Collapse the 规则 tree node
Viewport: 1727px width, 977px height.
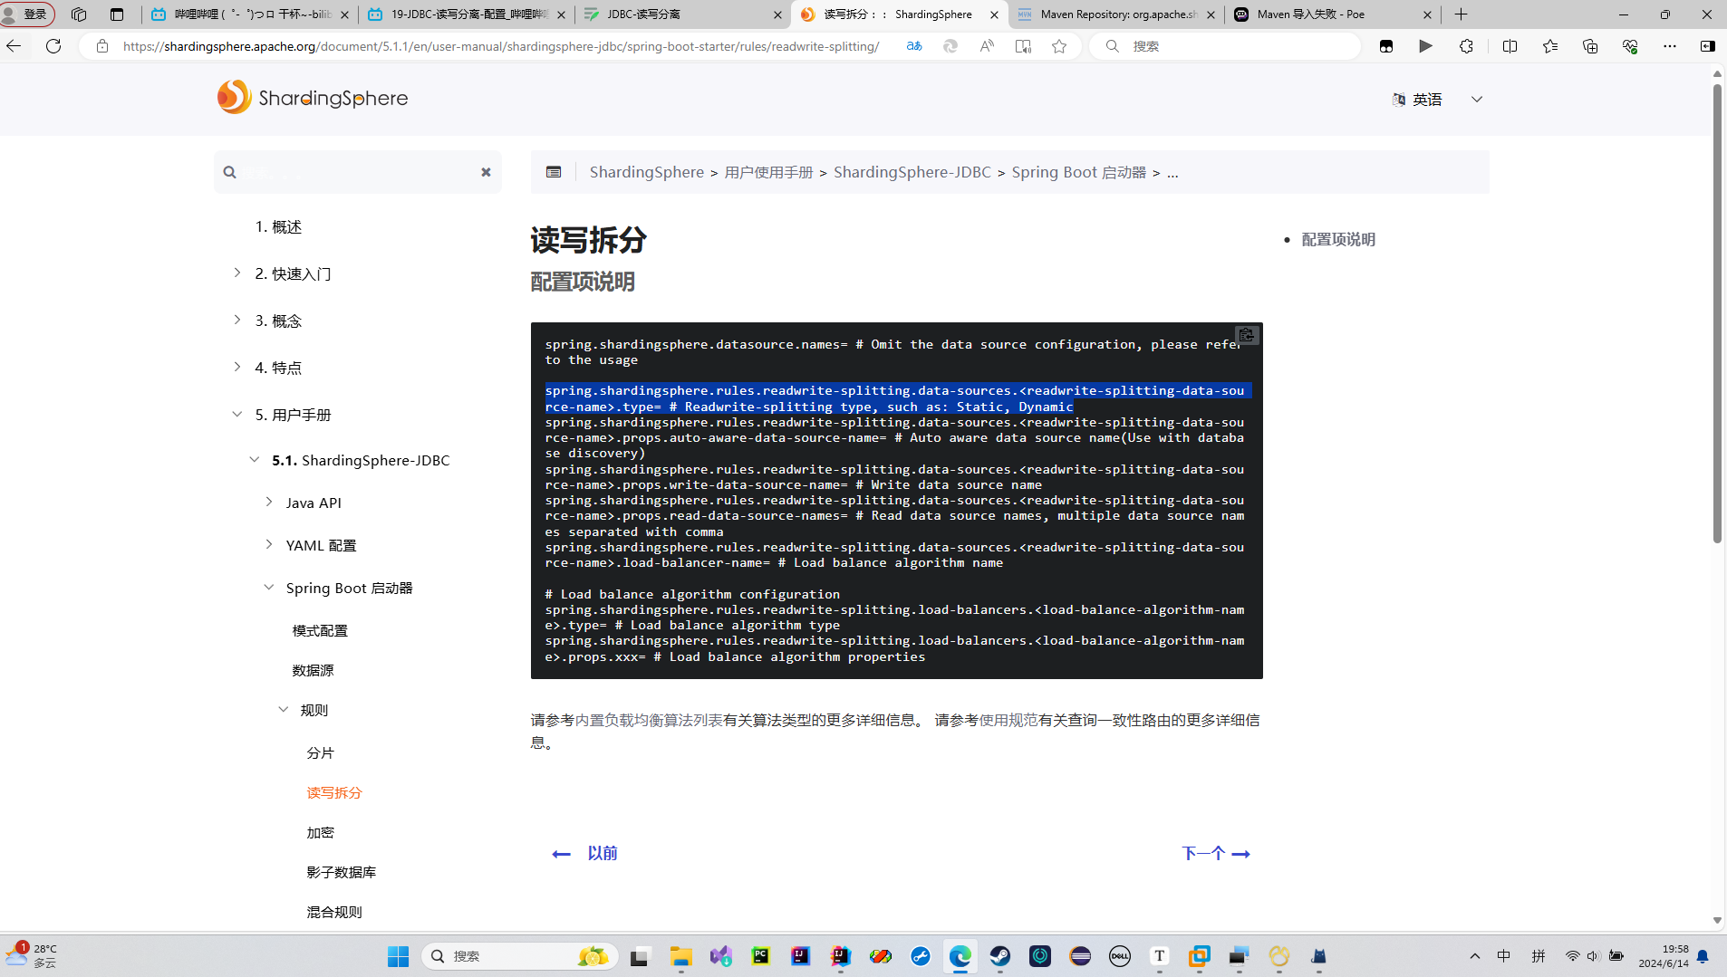[284, 709]
